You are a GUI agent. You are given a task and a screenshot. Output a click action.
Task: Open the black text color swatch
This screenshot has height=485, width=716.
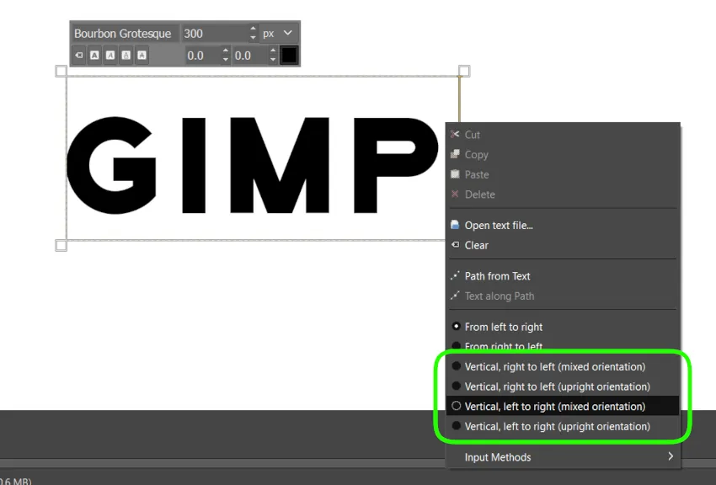pyautogui.click(x=289, y=56)
